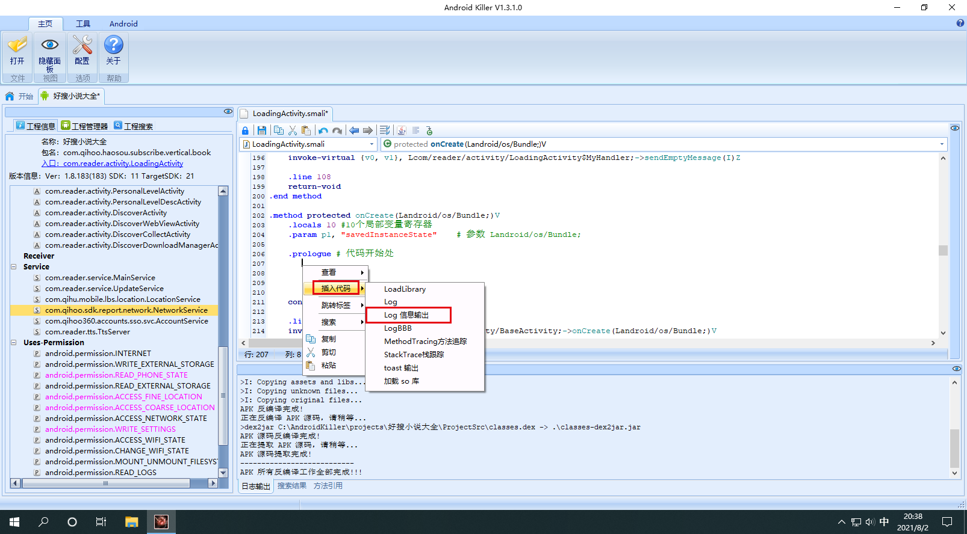Open Windows Start menu

(x=14, y=522)
